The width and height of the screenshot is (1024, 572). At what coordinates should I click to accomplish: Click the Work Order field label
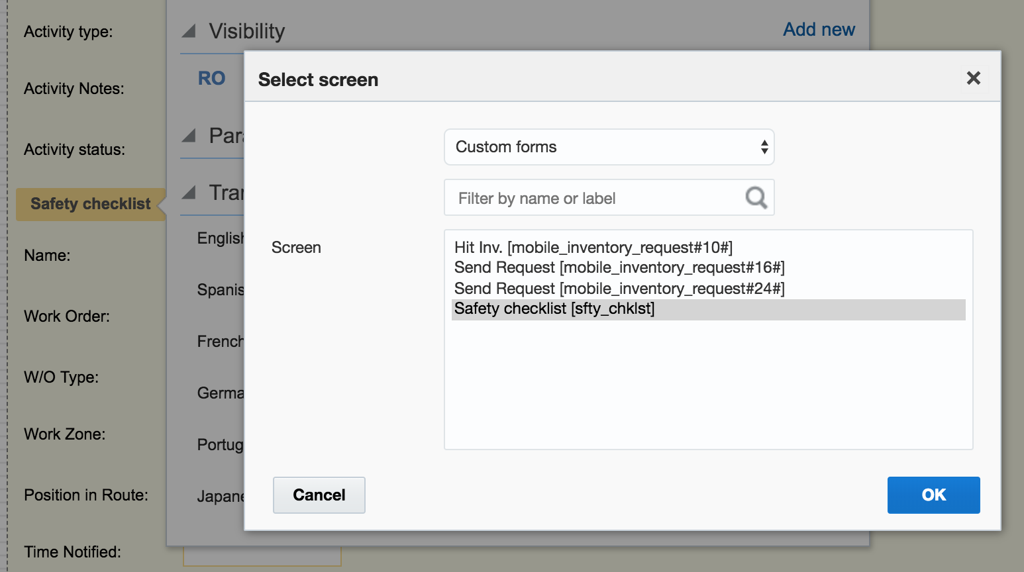click(x=67, y=316)
